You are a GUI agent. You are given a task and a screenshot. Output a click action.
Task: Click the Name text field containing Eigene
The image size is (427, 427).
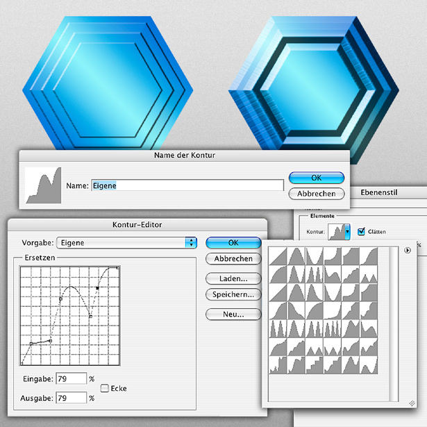tap(187, 185)
